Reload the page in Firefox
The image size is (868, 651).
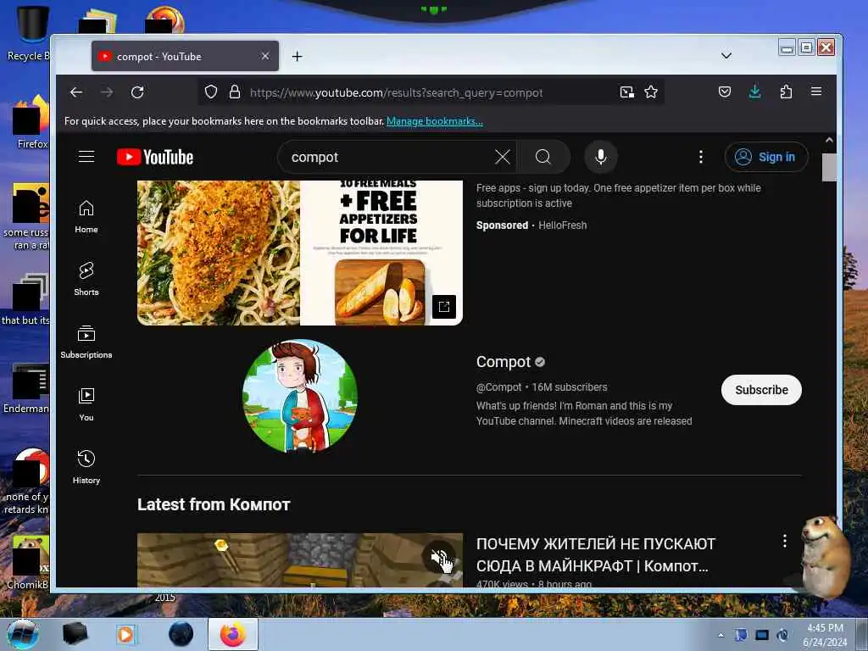tap(137, 92)
